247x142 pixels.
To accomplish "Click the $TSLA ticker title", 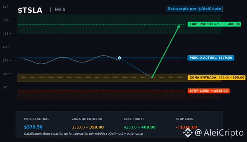I will 30,11.
